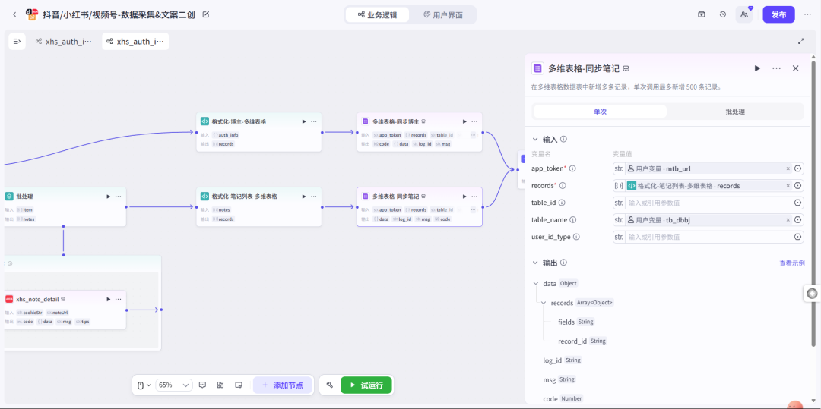821x409 pixels.
Task: Expand canvas to fullscreen via diagonal arrows icon
Action: click(x=800, y=41)
